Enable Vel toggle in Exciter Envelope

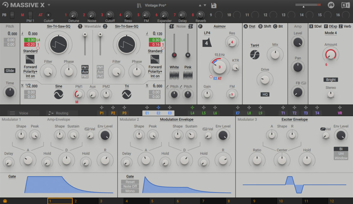tap(323, 129)
